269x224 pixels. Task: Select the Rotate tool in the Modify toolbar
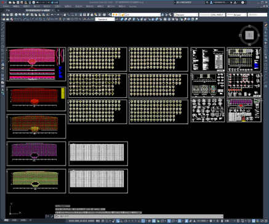pos(266,47)
